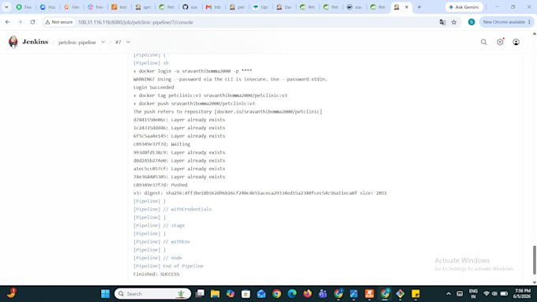537x302 pixels.
Task: Go to Jenkins home via title link
Action: click(35, 42)
